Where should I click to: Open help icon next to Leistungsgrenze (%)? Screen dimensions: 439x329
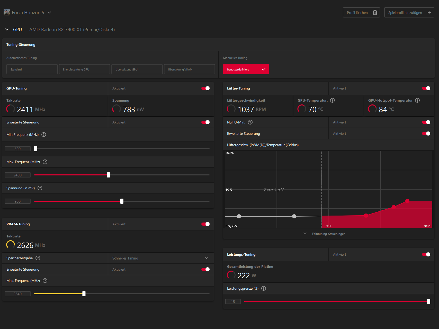pos(264,288)
